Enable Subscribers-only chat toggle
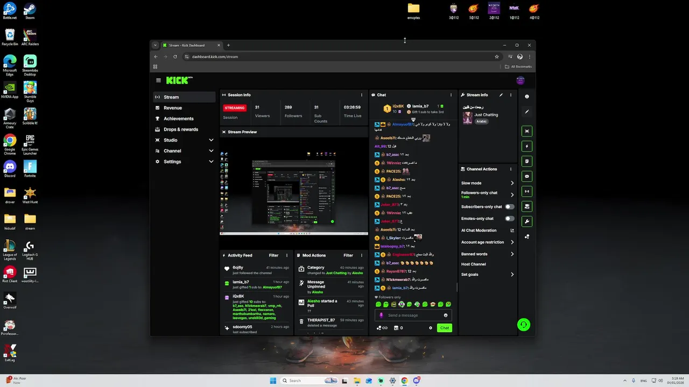Screen dimensions: 689x387 [x=509, y=207]
